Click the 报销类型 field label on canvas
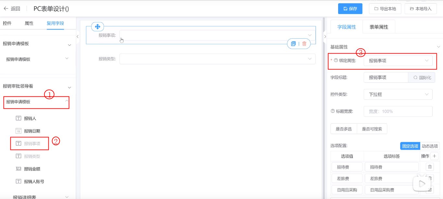 (x=107, y=59)
